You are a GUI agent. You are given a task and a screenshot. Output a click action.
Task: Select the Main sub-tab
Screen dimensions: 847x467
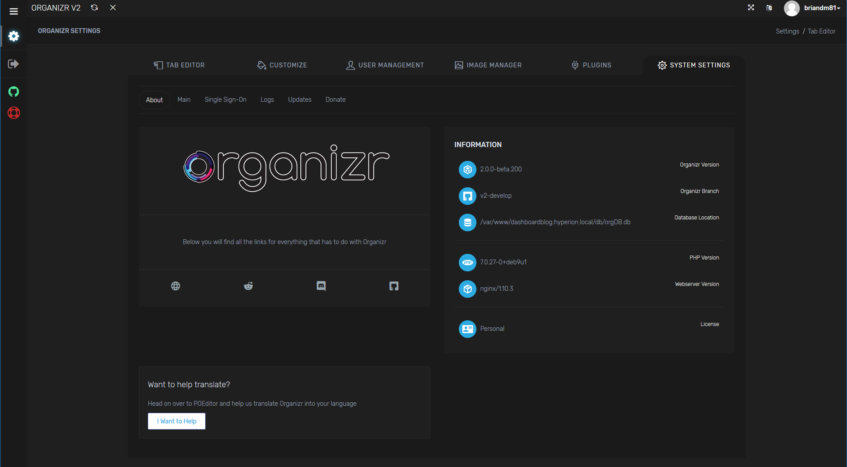[x=184, y=100]
